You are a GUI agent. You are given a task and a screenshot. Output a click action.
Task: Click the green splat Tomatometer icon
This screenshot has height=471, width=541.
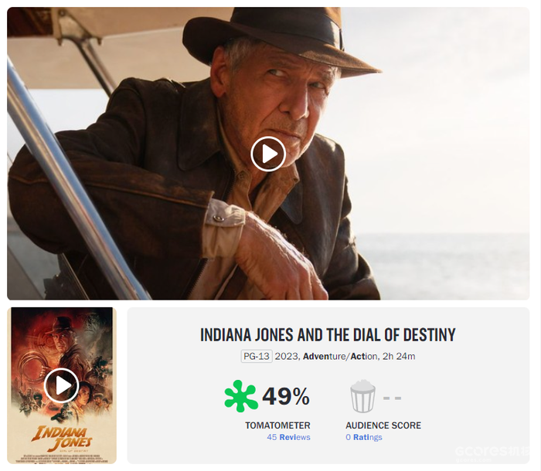241,396
